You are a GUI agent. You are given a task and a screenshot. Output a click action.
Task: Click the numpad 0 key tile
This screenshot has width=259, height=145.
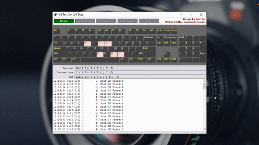click(185, 60)
